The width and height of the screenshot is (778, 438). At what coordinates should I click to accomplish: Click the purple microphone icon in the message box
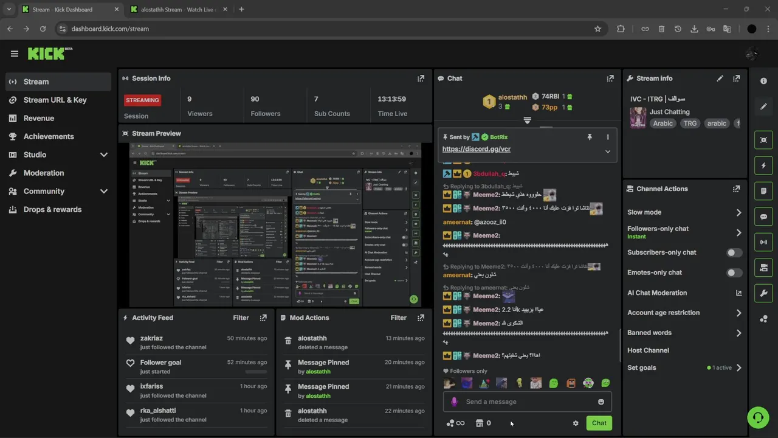pyautogui.click(x=454, y=401)
